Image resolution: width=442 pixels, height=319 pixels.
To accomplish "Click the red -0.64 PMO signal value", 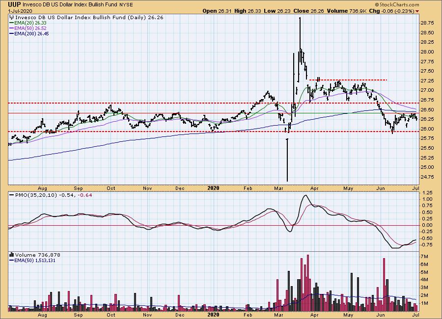I will 85,195.
